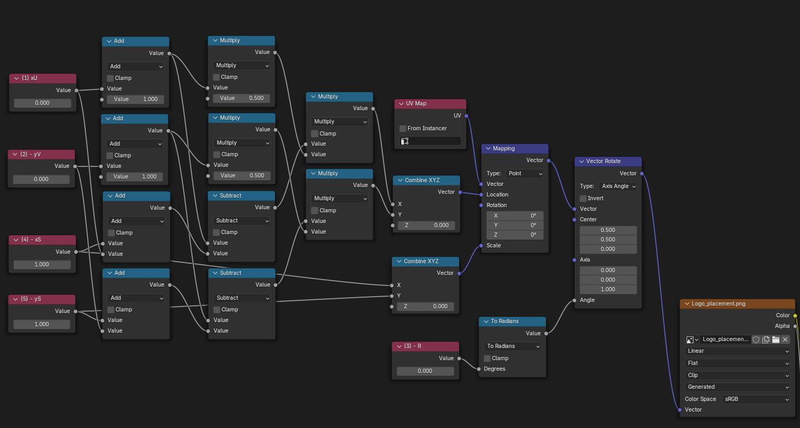Open the Linear interpolation dropdown
Image resolution: width=800 pixels, height=428 pixels.
point(737,351)
